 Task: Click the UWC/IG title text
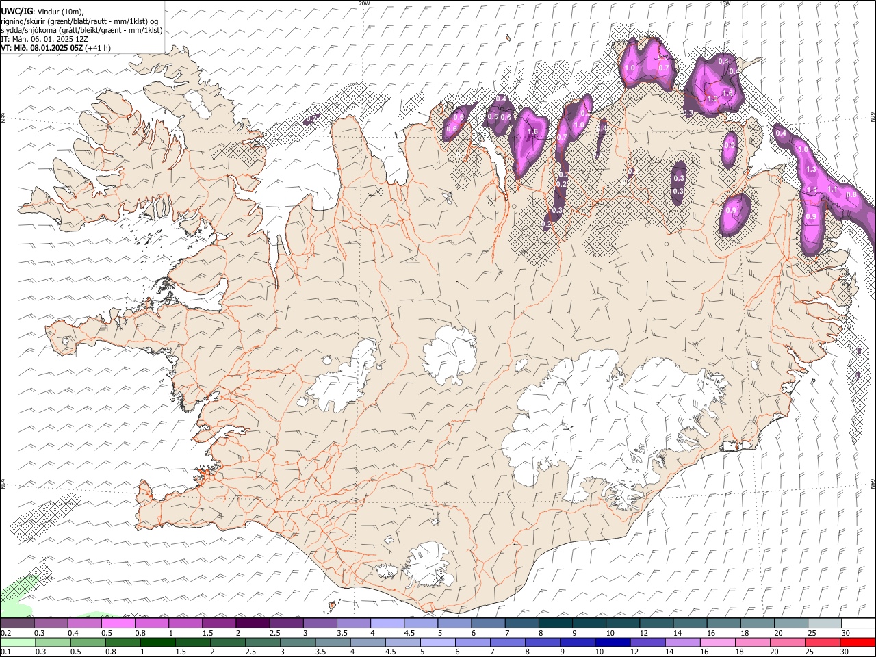pyautogui.click(x=16, y=11)
